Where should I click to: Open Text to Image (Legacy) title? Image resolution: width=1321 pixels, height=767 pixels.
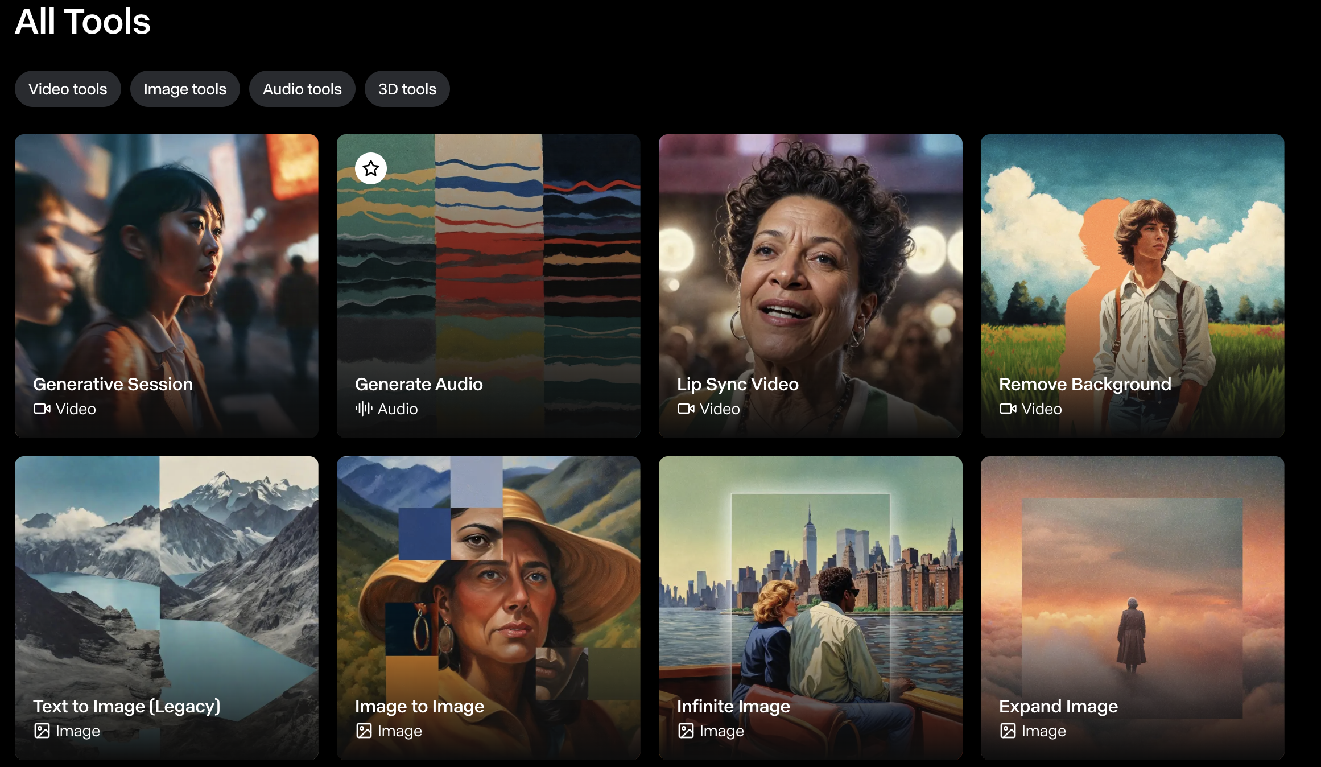tap(126, 706)
